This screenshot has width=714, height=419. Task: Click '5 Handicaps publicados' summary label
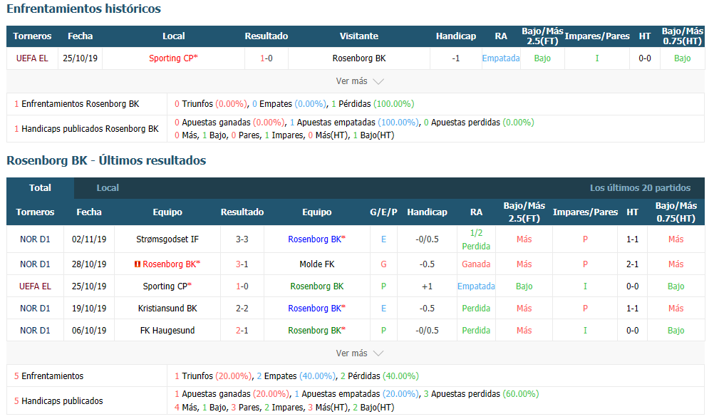pos(58,401)
